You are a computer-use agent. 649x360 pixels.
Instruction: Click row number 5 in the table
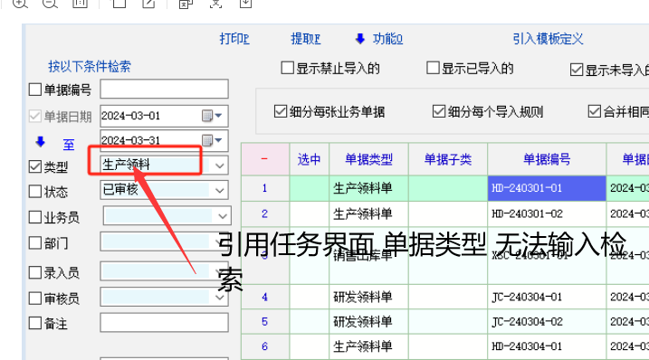click(x=265, y=321)
